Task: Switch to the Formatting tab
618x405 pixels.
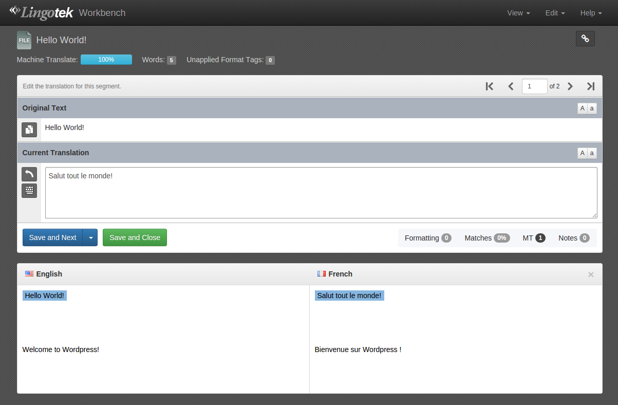Action: pos(427,238)
